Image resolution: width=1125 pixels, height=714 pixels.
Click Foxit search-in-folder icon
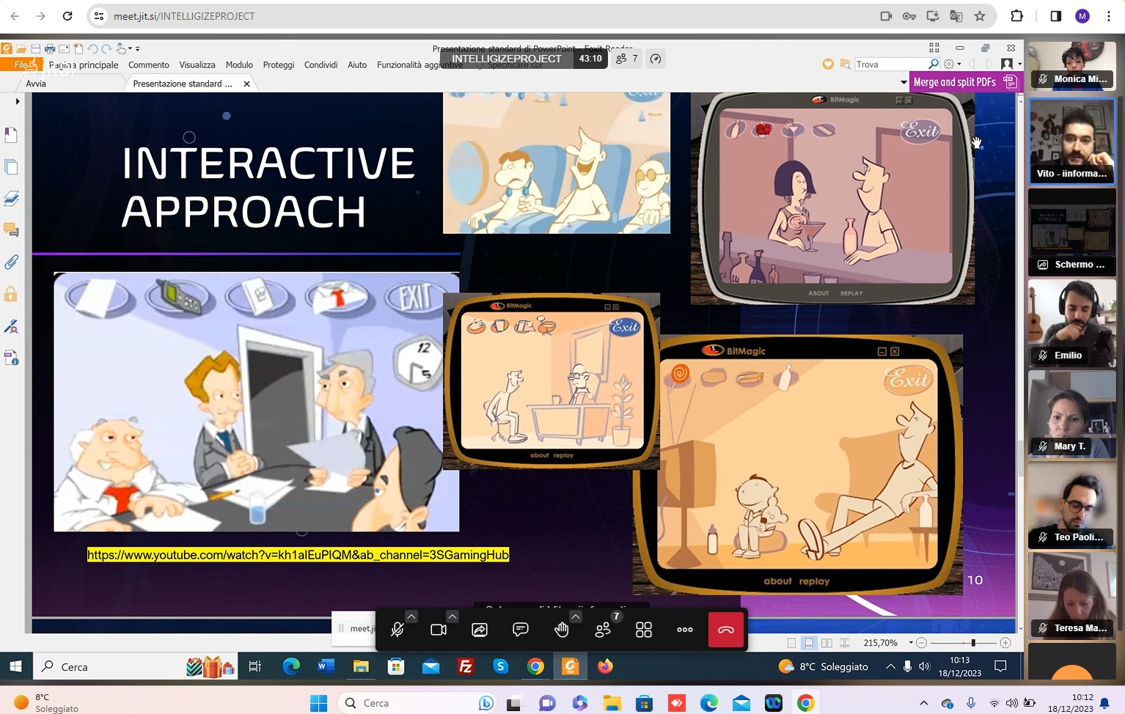[x=846, y=65]
